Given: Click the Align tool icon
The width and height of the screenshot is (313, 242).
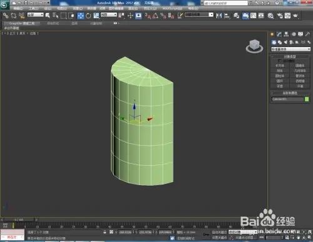Looking at the screenshot, I should click(x=227, y=16).
